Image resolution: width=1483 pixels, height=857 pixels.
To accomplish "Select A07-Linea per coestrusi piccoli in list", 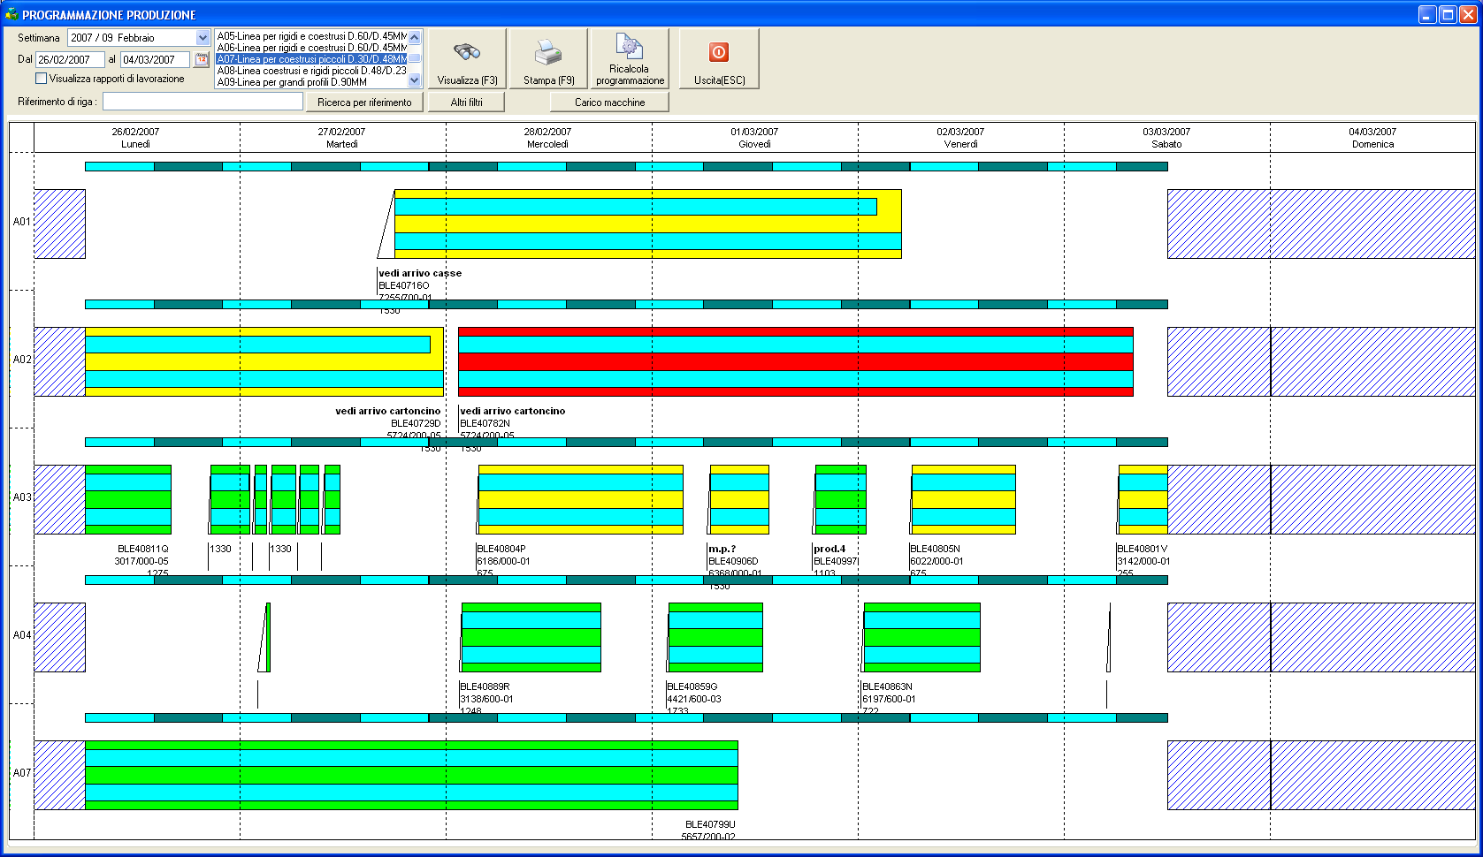I will click(x=311, y=59).
